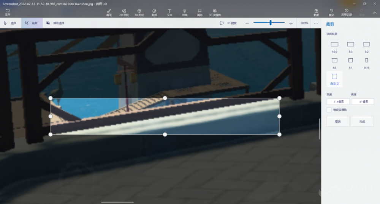The height and width of the screenshot is (204, 380).
Task: Click the top-left crop handle
Action: [51, 98]
